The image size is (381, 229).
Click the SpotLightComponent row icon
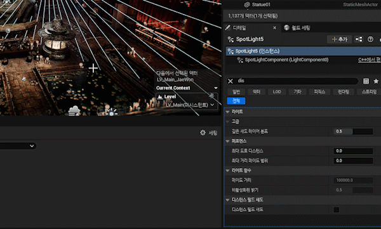240,60
